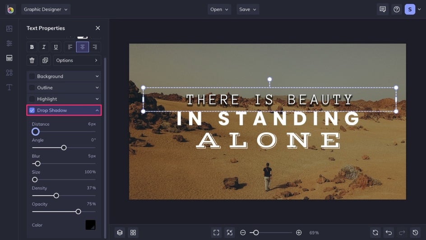This screenshot has width=426, height=240.
Task: Open the Open menu dropdown
Action: (219, 9)
